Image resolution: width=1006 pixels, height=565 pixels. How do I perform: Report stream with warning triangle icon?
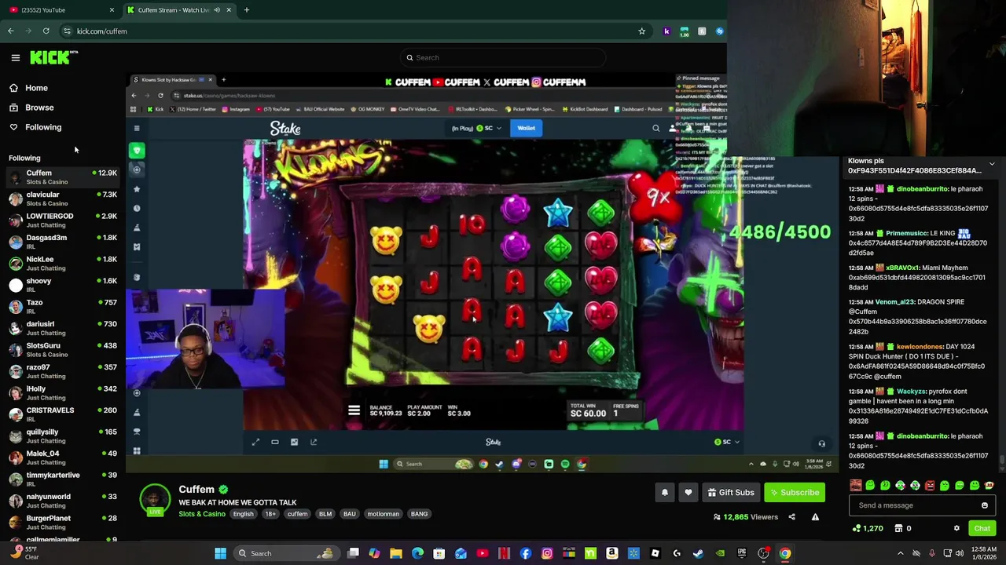pos(815,517)
